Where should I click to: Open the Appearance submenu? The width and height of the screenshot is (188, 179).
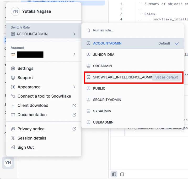pos(44,87)
